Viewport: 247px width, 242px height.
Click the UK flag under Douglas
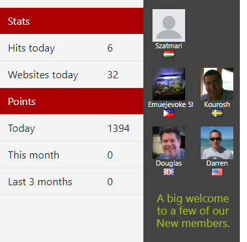coord(169,172)
